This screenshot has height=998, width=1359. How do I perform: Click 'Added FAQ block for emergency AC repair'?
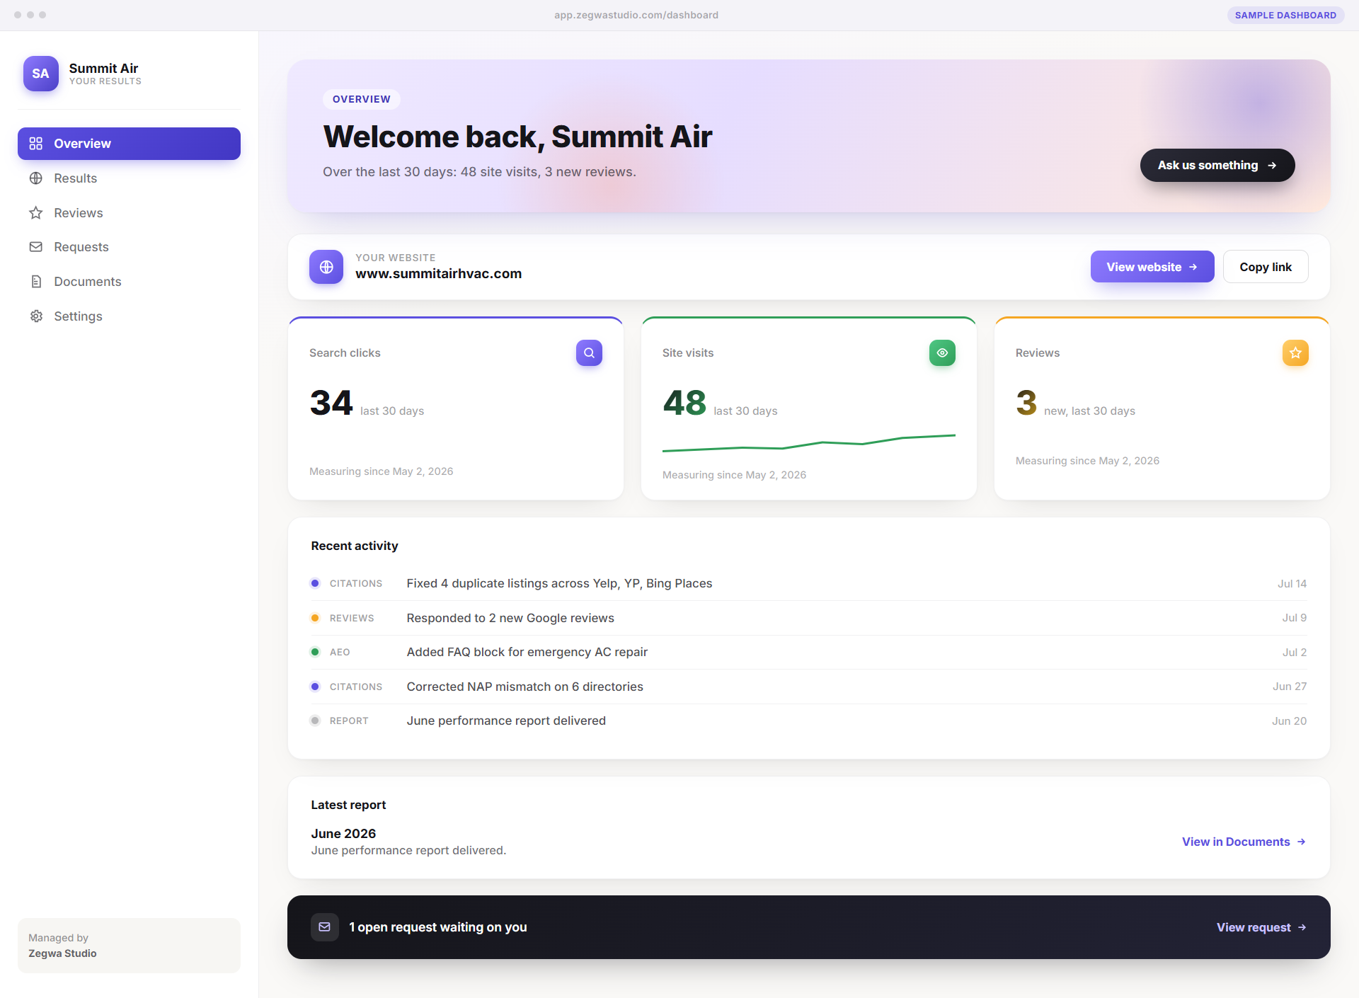click(527, 652)
